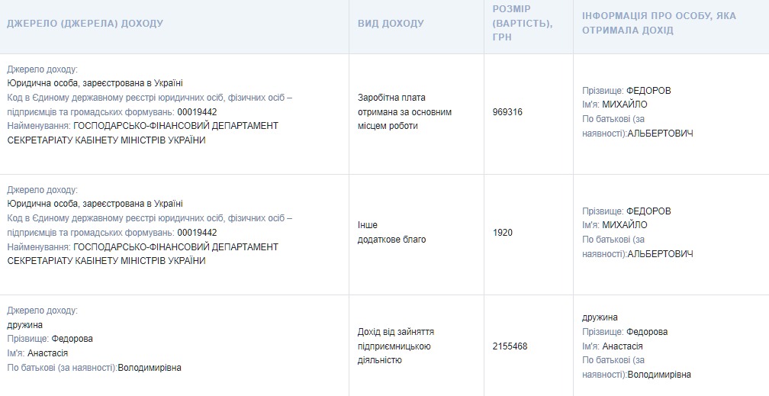
Task: Click "АЛЬБЕРТОВИЧ" in the 1920 amount row
Action: click(660, 254)
